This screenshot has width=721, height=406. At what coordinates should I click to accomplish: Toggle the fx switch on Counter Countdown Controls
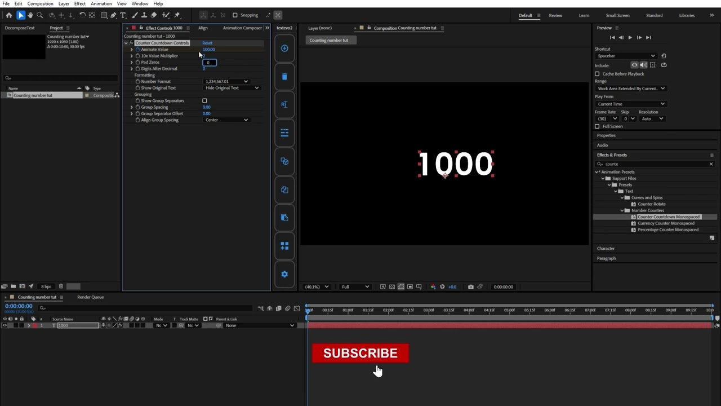(x=131, y=43)
